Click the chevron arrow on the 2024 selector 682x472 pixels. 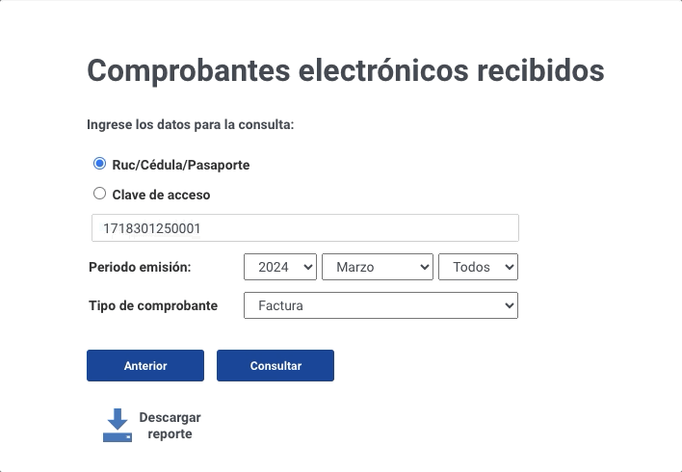pyautogui.click(x=308, y=267)
